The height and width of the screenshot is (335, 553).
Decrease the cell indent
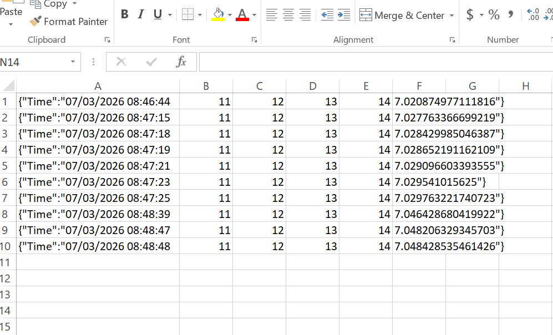[327, 15]
